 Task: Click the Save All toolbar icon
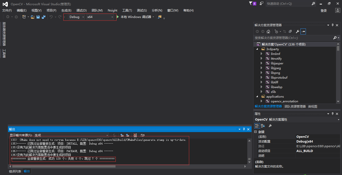[x=44, y=17]
